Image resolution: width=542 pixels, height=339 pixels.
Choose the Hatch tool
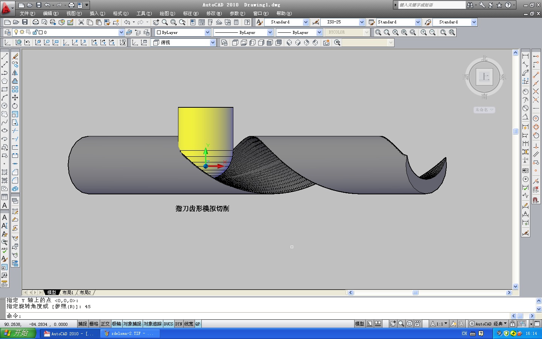pos(5,172)
